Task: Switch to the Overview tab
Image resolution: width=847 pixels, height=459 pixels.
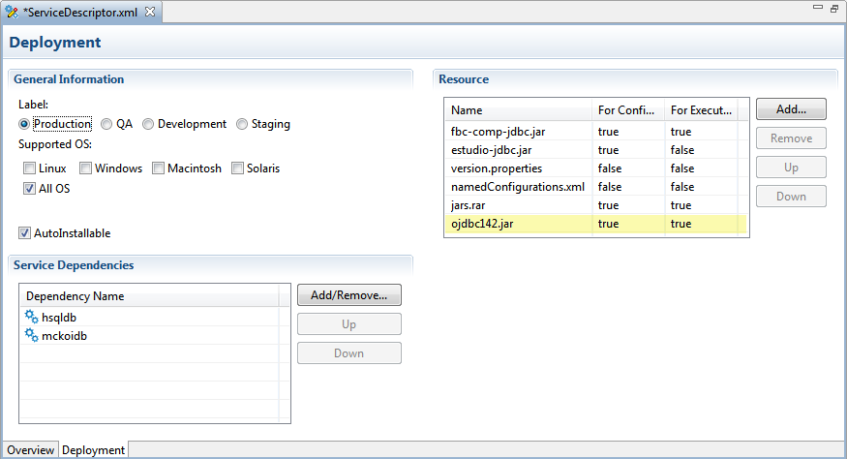Action: pyautogui.click(x=30, y=450)
